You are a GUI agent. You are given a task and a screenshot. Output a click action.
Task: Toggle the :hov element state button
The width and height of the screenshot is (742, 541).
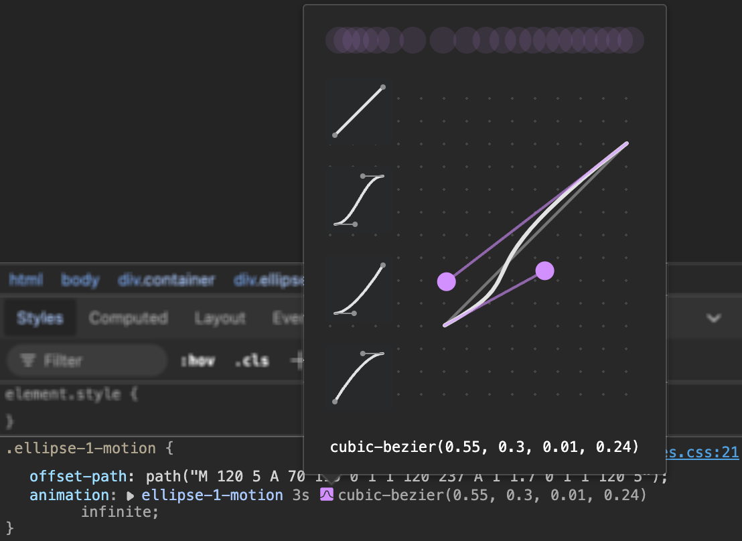point(198,361)
